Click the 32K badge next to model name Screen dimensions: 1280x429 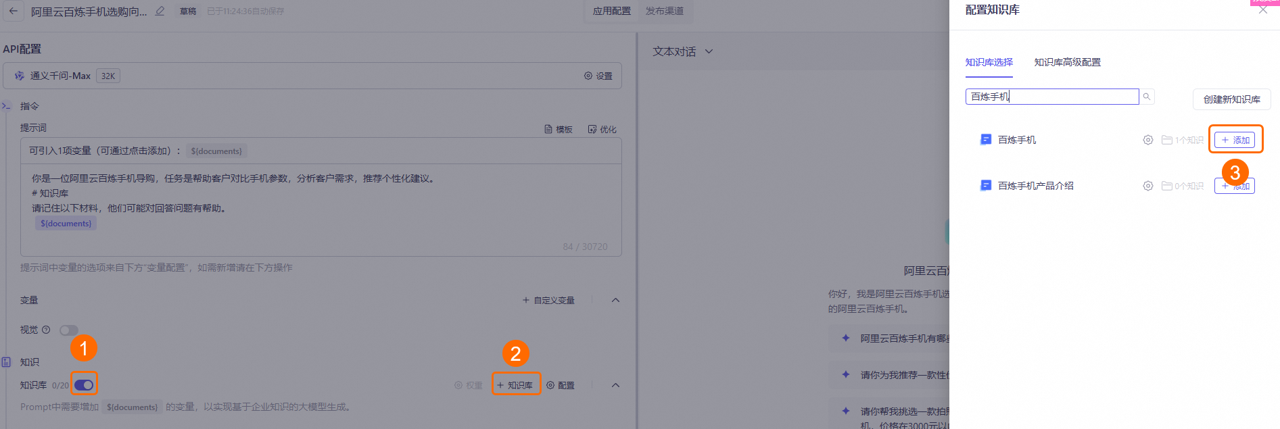tap(108, 76)
